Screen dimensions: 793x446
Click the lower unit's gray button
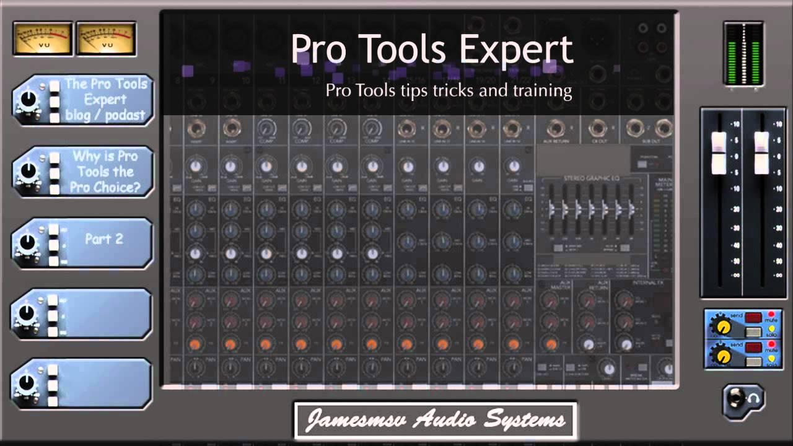[753, 362]
